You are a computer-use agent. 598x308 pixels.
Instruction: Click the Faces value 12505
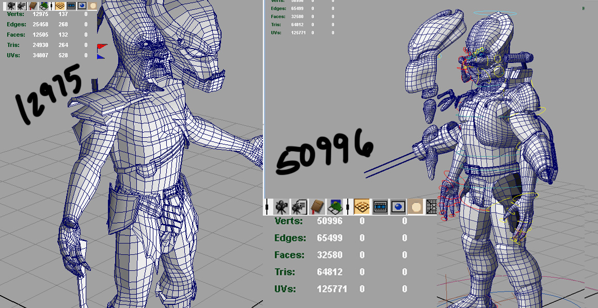(40, 35)
